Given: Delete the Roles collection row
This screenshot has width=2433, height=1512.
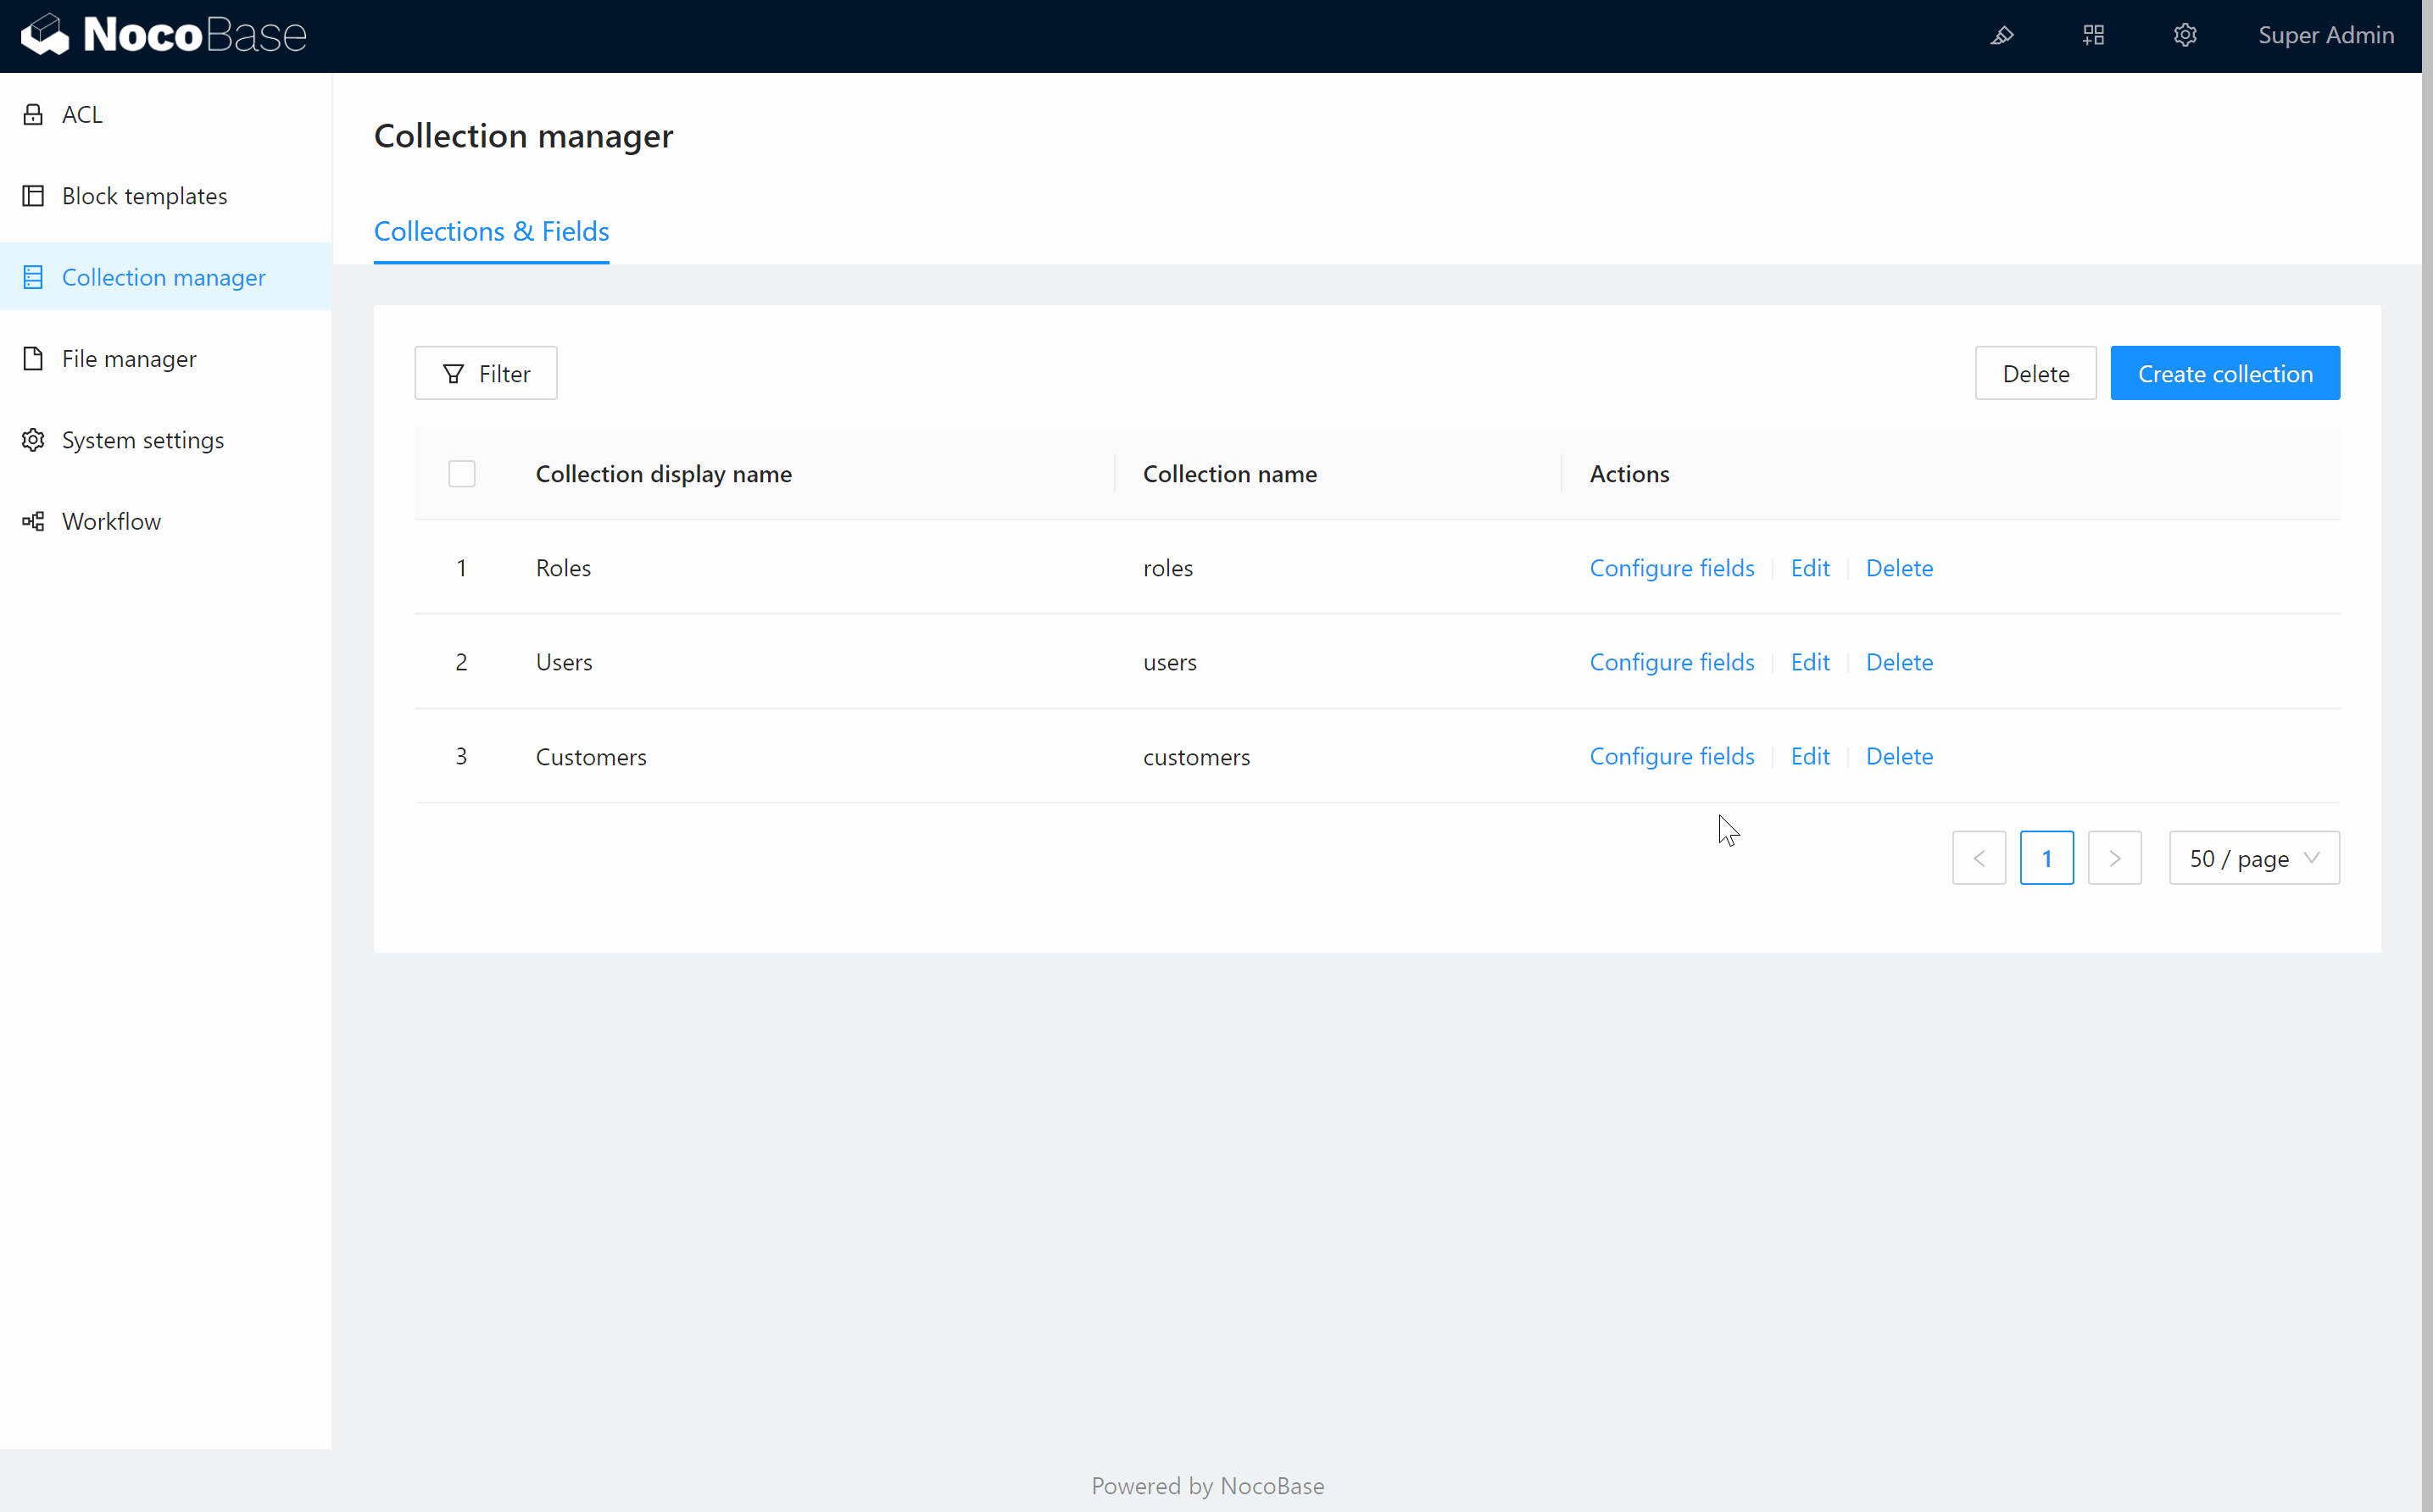Looking at the screenshot, I should (1898, 568).
